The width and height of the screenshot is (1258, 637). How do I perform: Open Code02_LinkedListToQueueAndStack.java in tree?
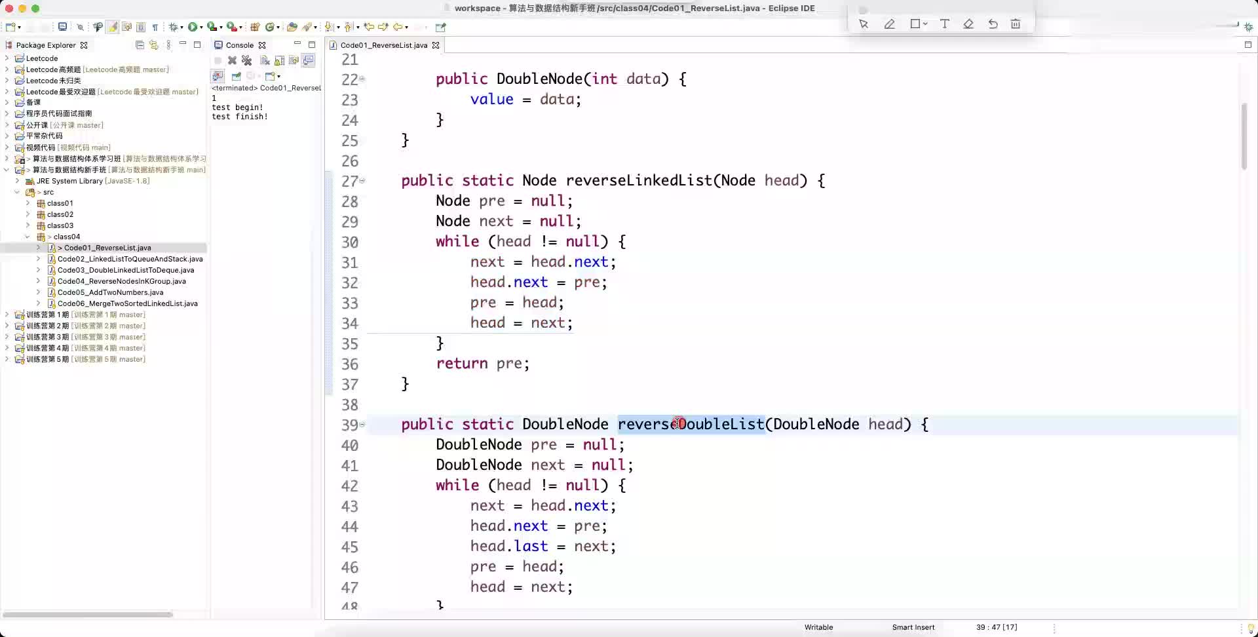[130, 259]
